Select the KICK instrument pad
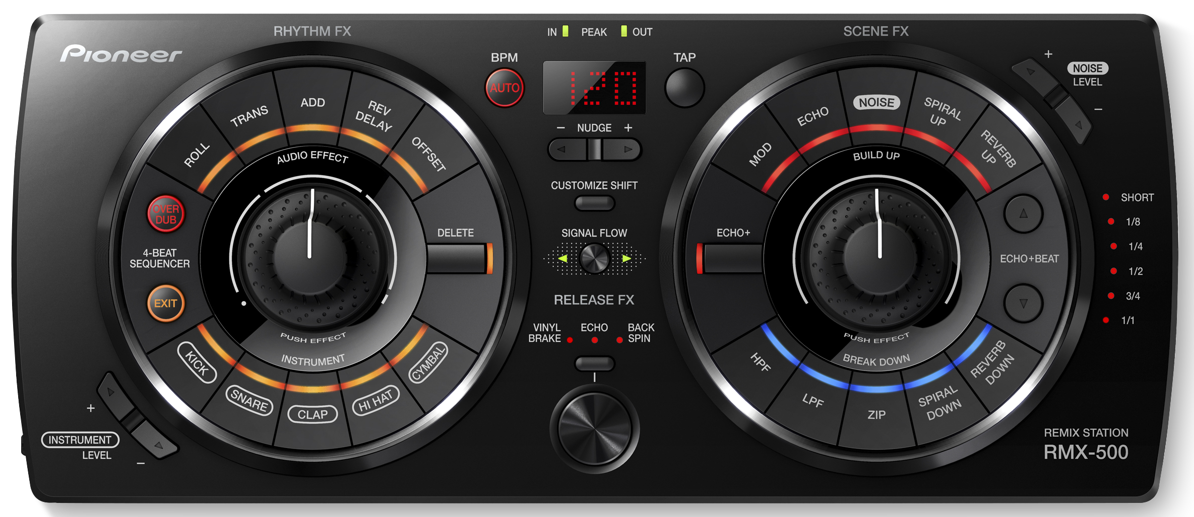Screen dimensions: 1194x517 (197, 362)
